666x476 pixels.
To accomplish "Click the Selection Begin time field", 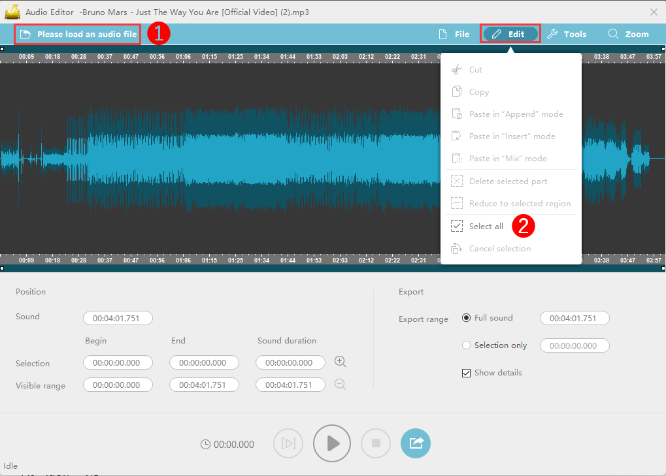I will 118,363.
